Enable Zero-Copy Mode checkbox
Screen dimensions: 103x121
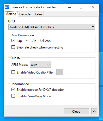click(13, 96)
